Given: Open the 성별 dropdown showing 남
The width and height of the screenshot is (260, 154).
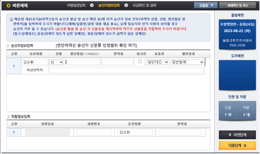Looking at the screenshot, I should point(56,62).
